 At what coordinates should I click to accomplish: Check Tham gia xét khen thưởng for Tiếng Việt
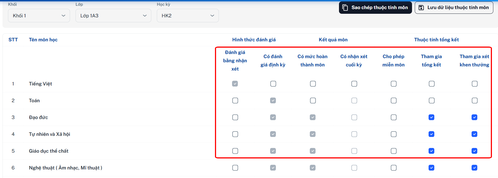pyautogui.click(x=475, y=83)
